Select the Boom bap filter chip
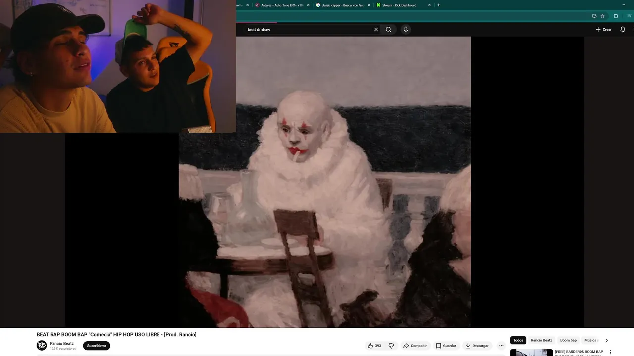This screenshot has width=634, height=356. click(568, 340)
